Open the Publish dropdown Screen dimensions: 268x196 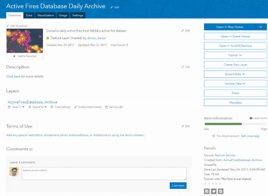[x=235, y=55]
